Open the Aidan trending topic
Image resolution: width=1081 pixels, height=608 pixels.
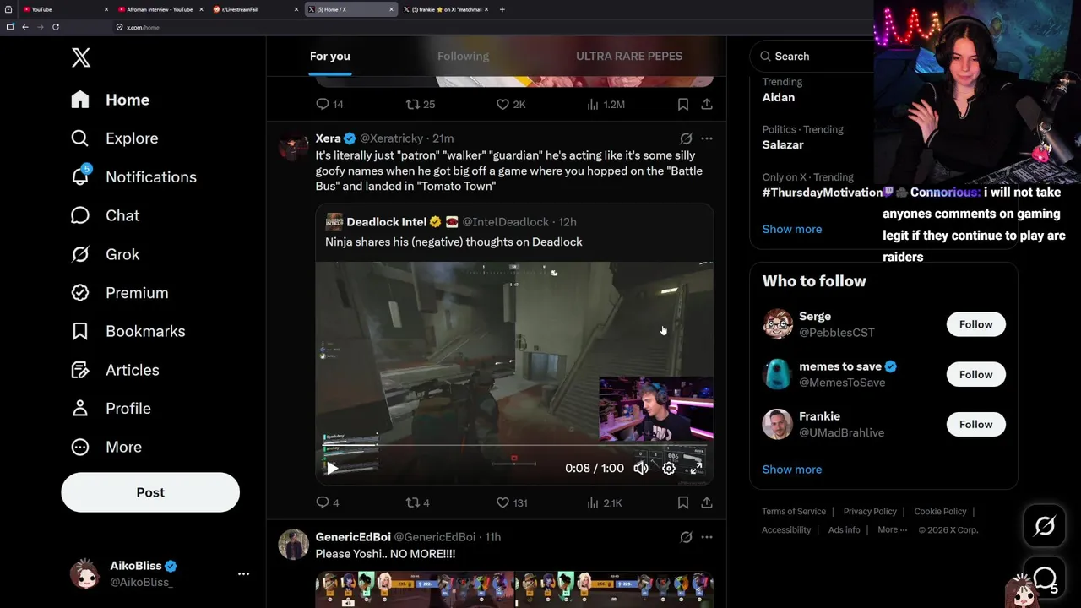coord(779,97)
